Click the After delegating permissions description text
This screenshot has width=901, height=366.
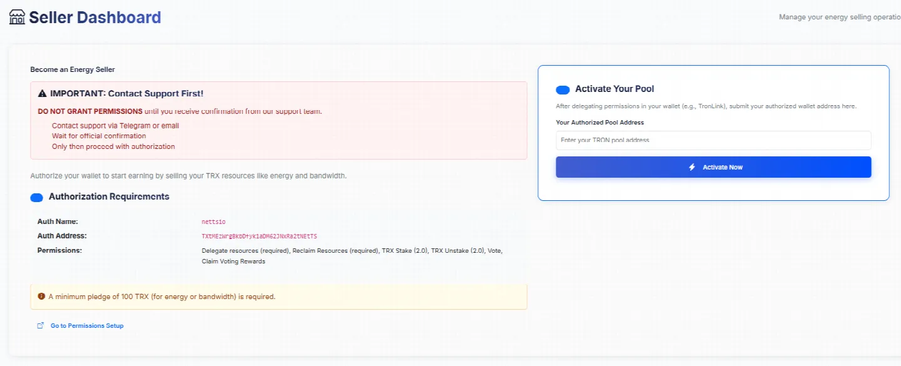[x=706, y=106]
